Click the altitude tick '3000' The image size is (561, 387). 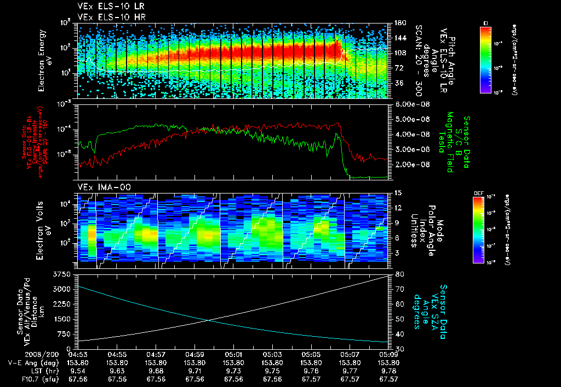coord(62,289)
